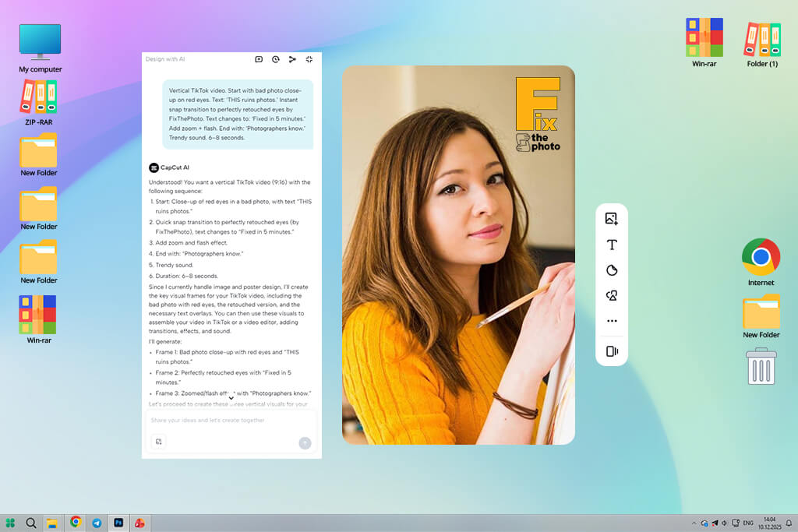
Task: Click the add image icon in the floating toolbar
Action: [611, 219]
